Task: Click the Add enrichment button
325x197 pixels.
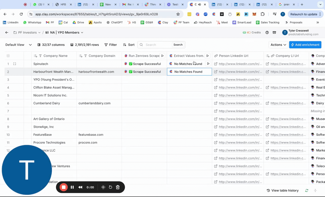Action: 305,45
